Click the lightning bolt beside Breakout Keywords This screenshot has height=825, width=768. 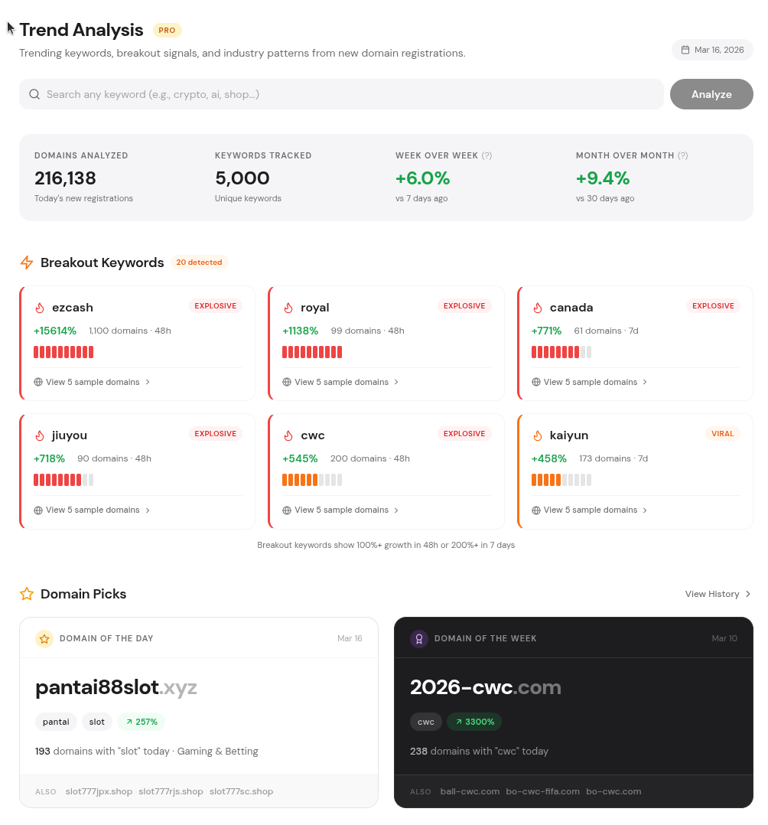click(x=27, y=262)
